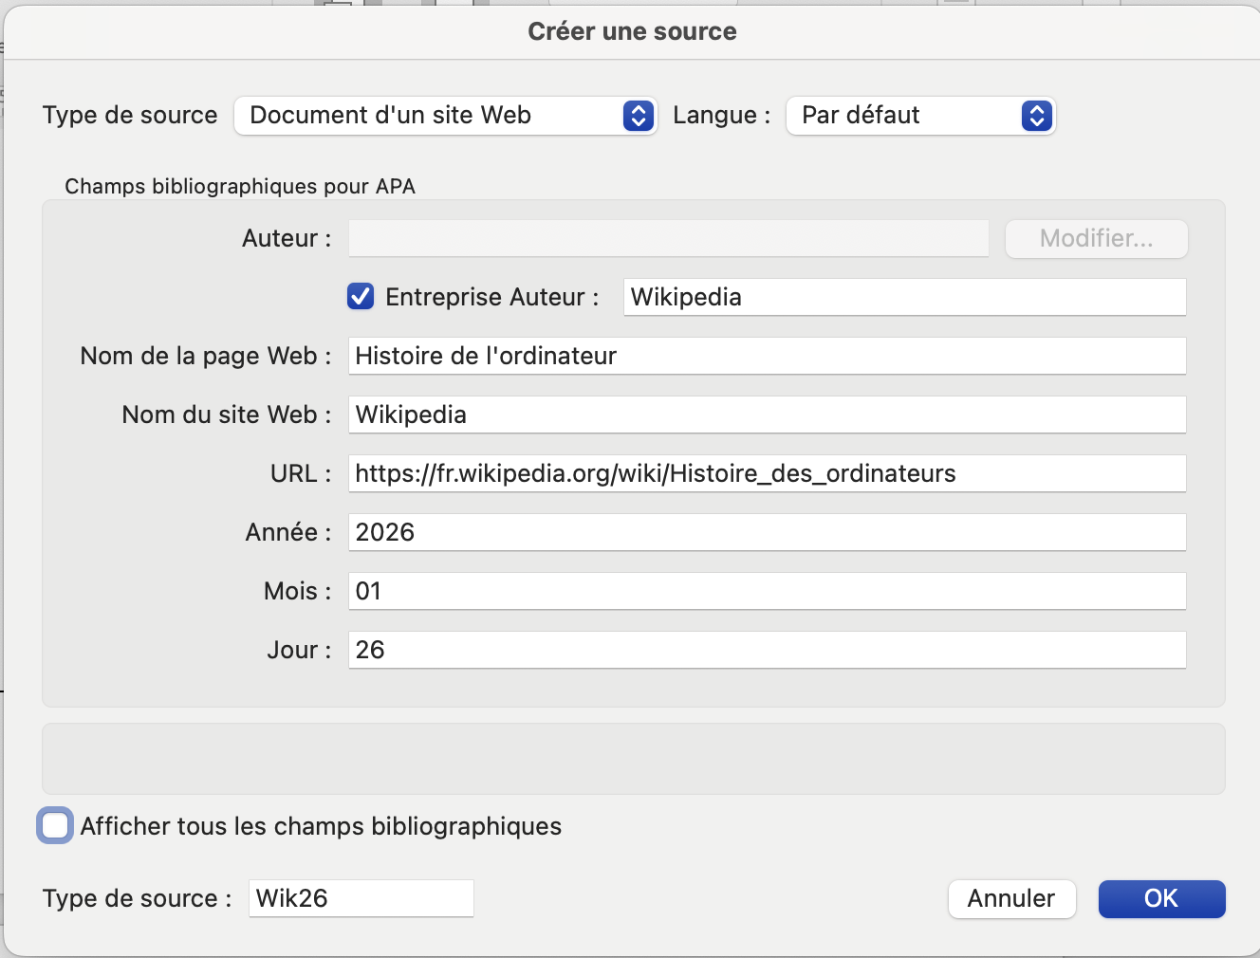Uncheck the Entreprise Auteur checkbox
The width and height of the screenshot is (1260, 958).
click(x=361, y=297)
